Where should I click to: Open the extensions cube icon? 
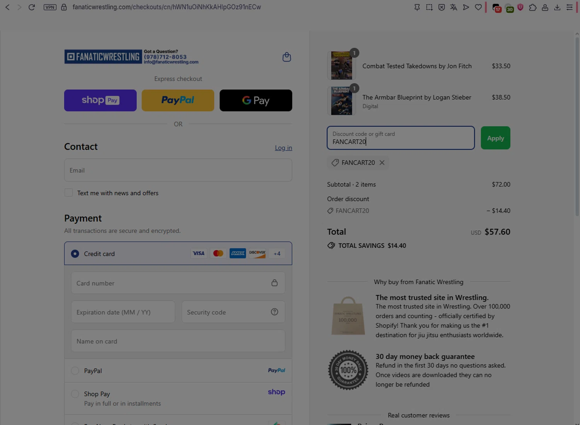tap(532, 7)
